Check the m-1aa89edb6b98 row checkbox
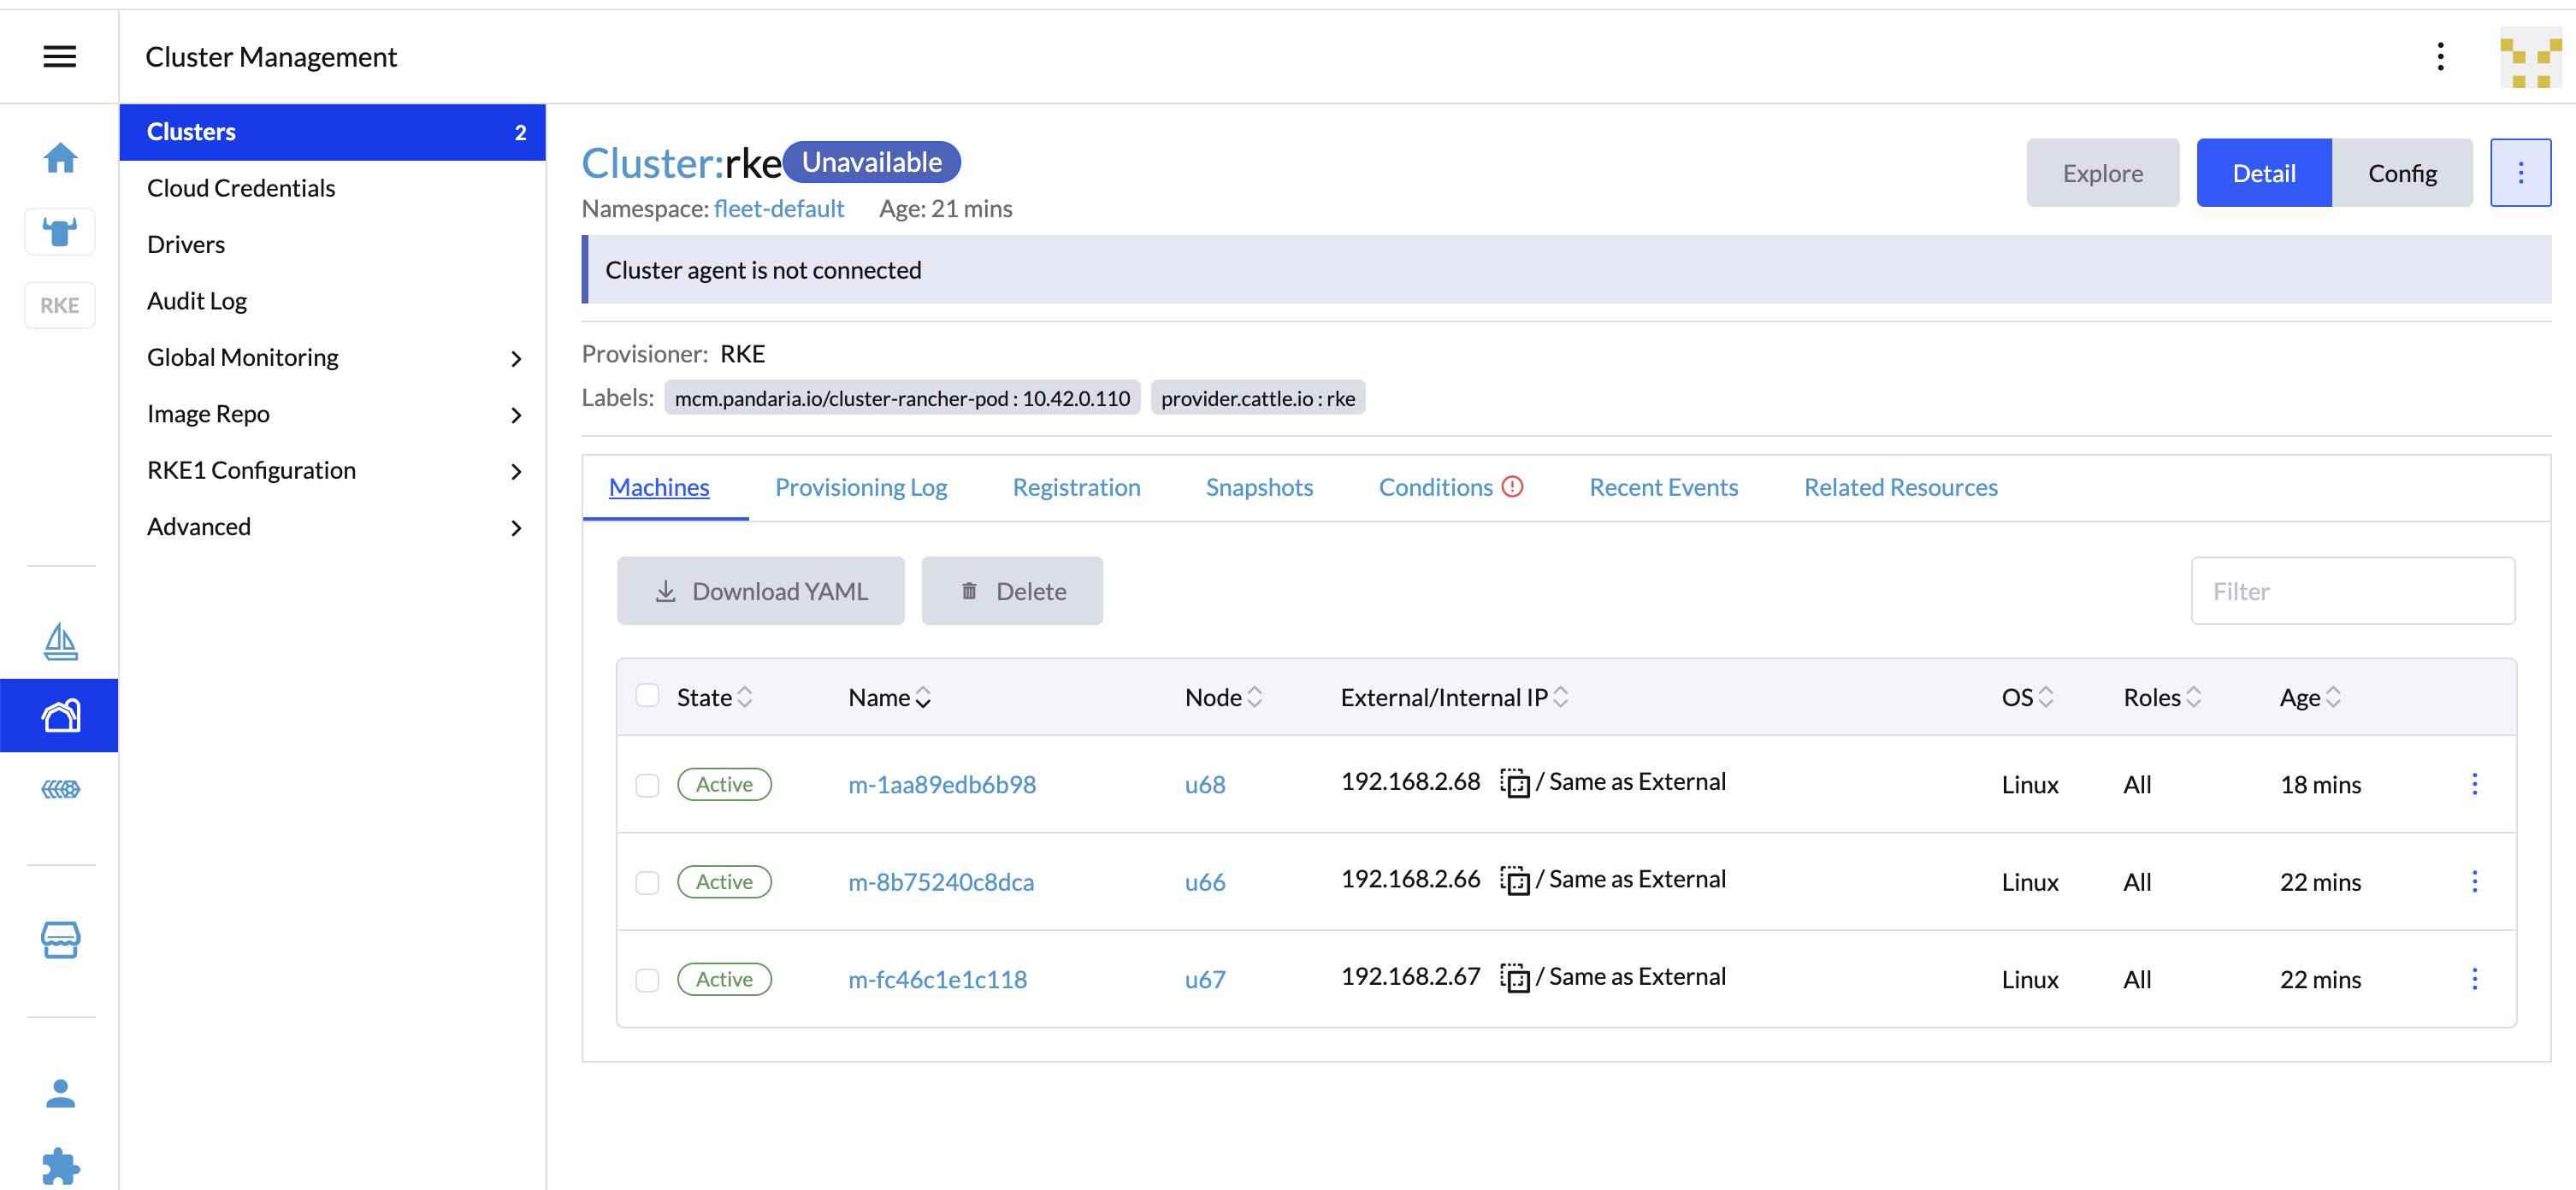 647,786
